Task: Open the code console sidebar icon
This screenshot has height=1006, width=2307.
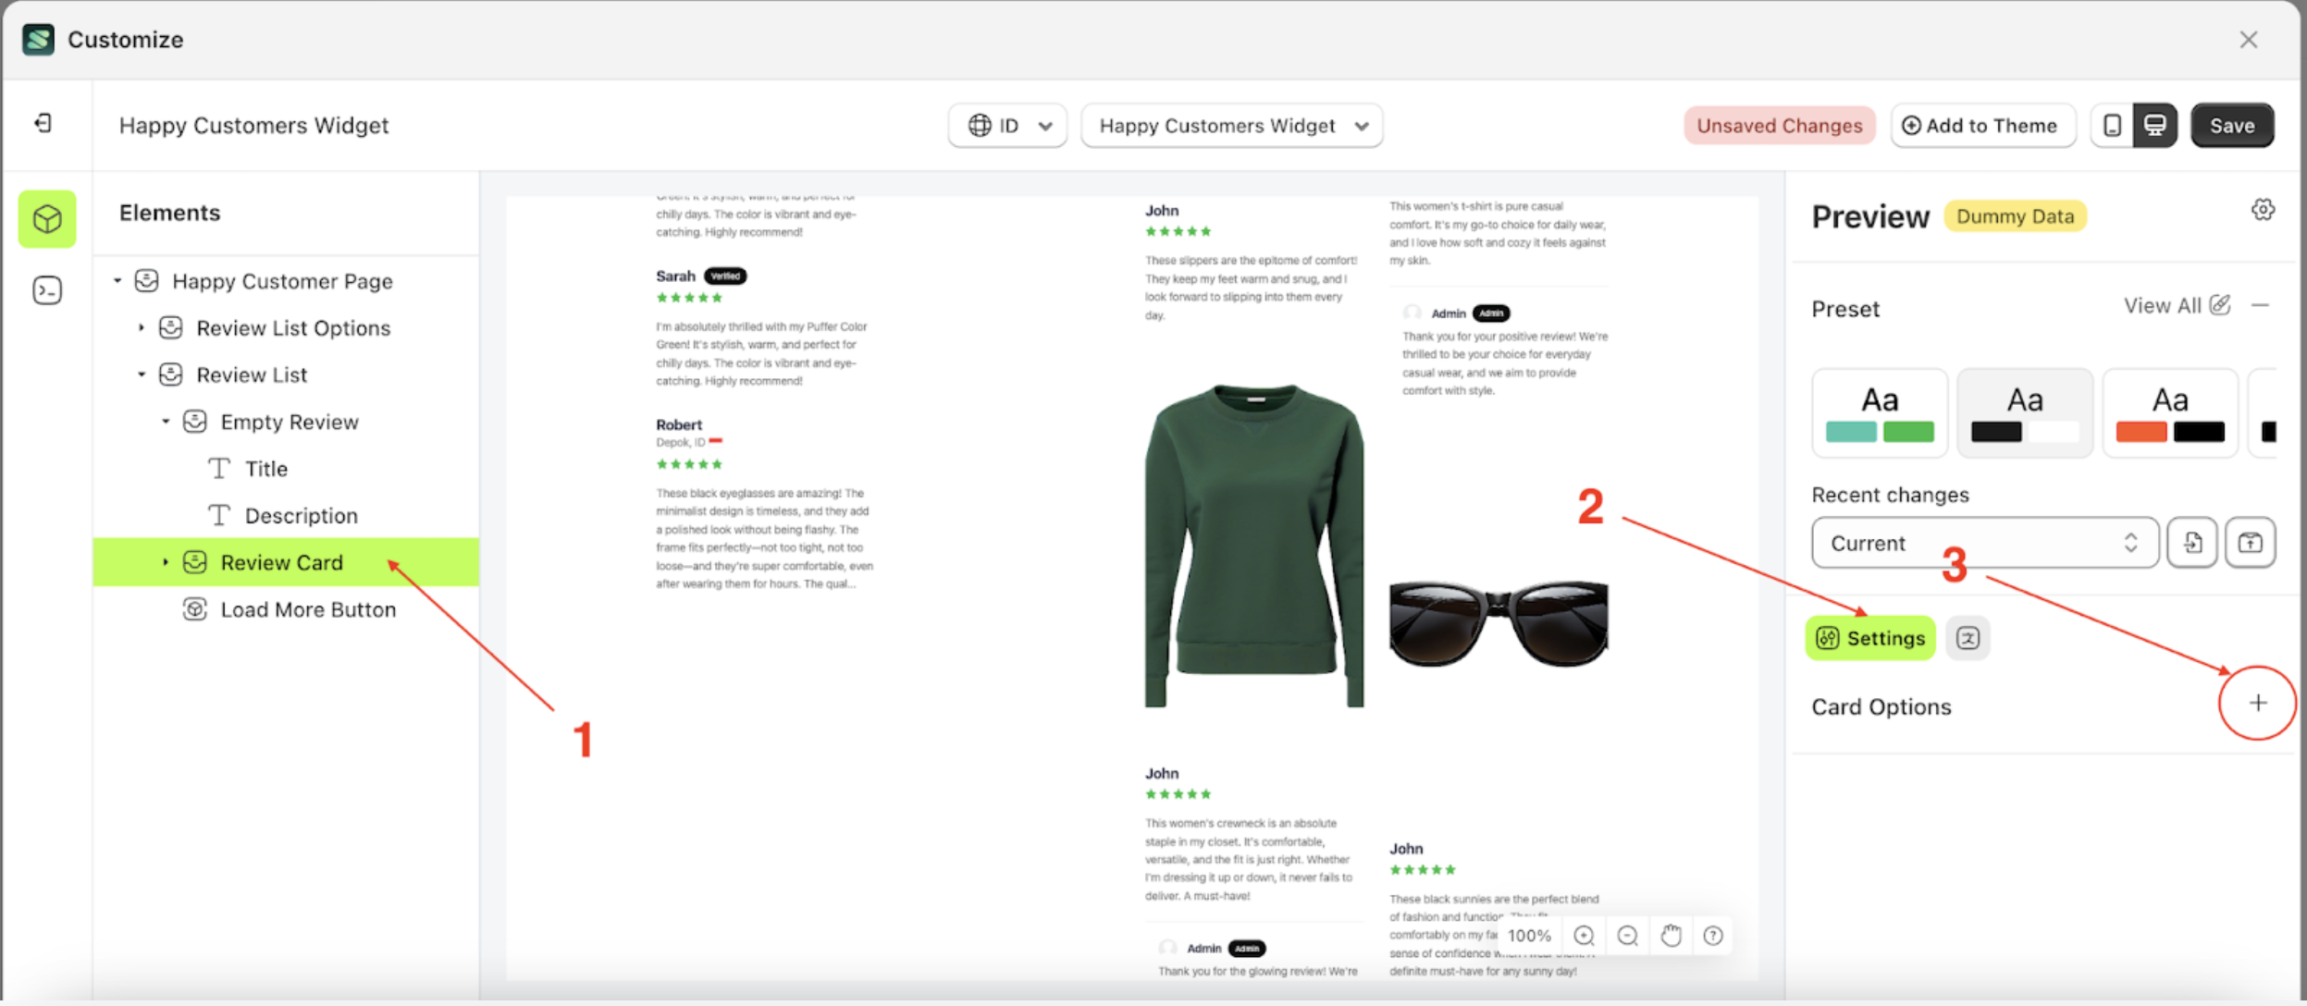Action: click(47, 290)
